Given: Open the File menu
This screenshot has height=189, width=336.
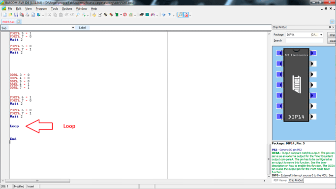Looking at the screenshot, I should click(10, 9).
